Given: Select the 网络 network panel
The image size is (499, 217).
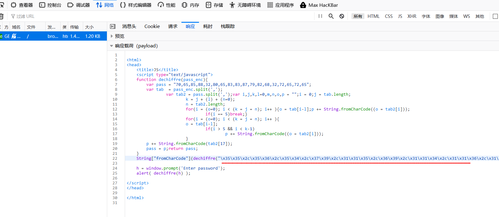Looking at the screenshot, I should pyautogui.click(x=105, y=5).
